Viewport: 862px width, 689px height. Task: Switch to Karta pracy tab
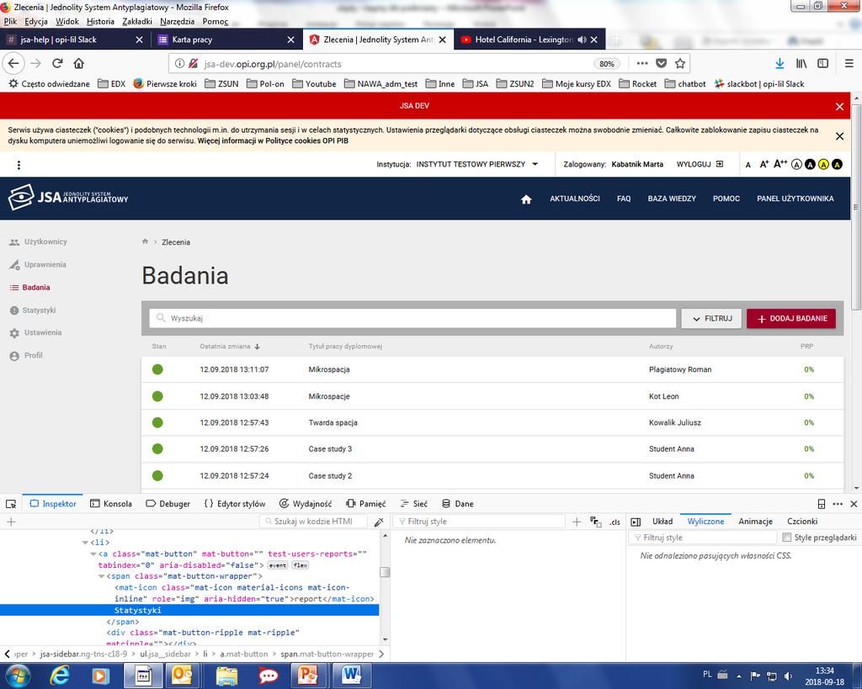(x=226, y=40)
